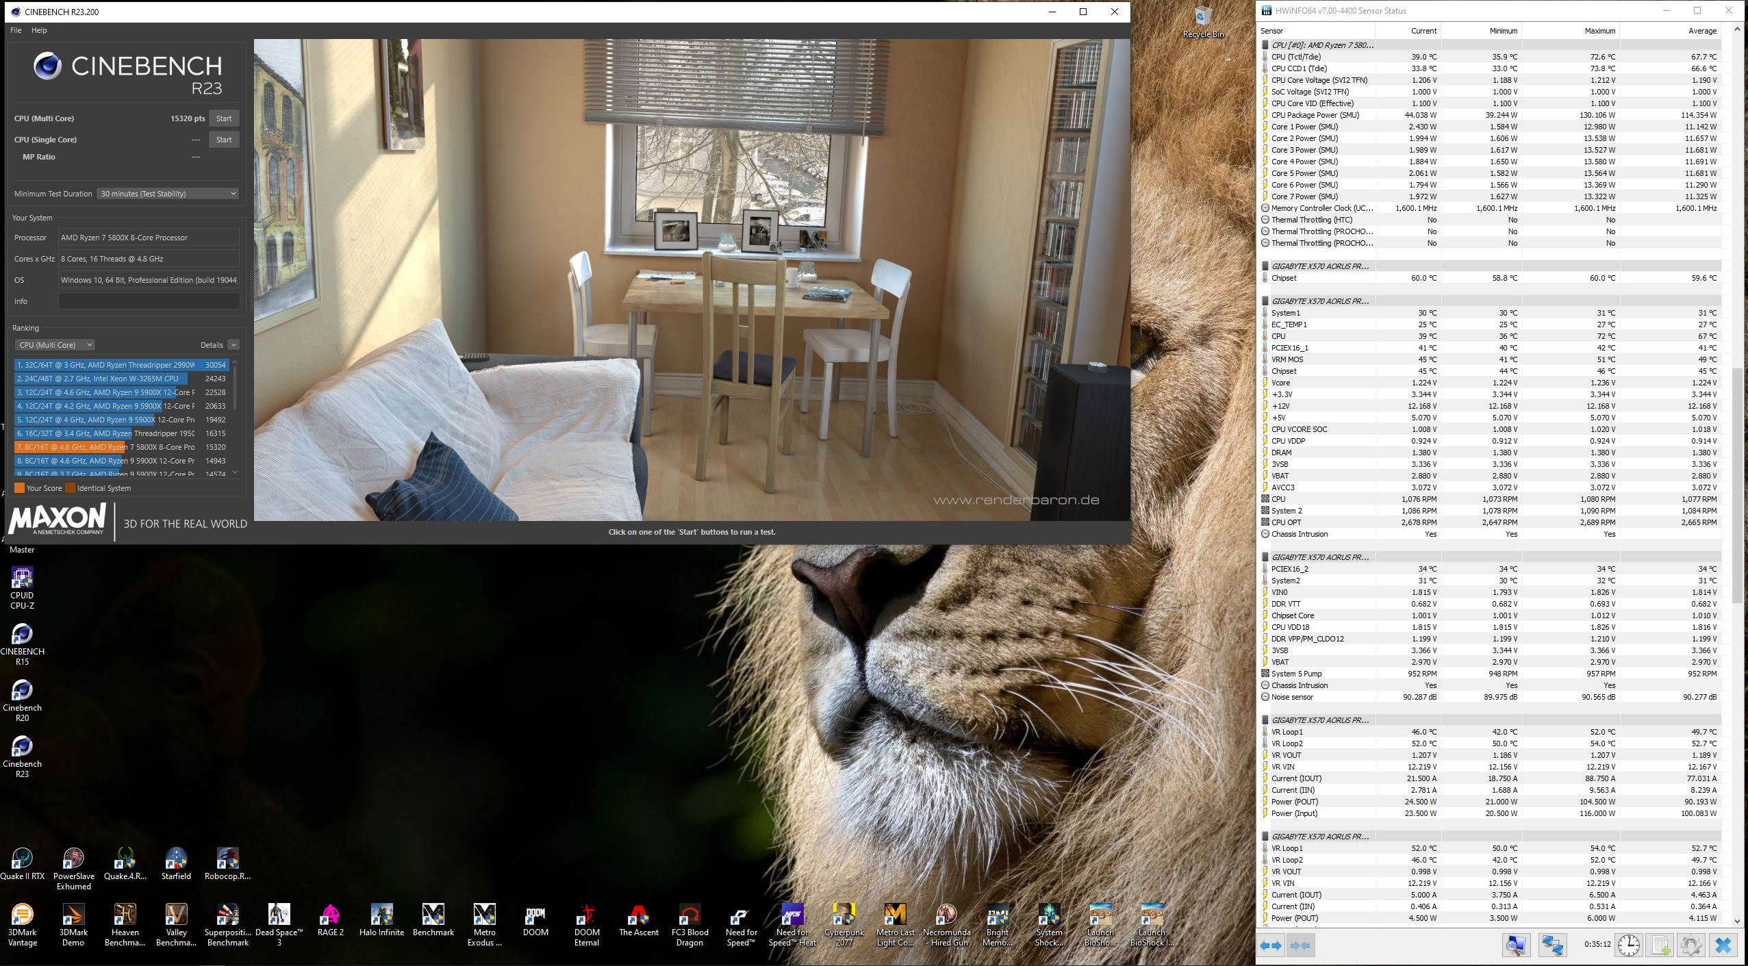This screenshot has height=966, width=1748.
Task: Select the CPU Package Power (SMU) row
Action: [x=1489, y=115]
